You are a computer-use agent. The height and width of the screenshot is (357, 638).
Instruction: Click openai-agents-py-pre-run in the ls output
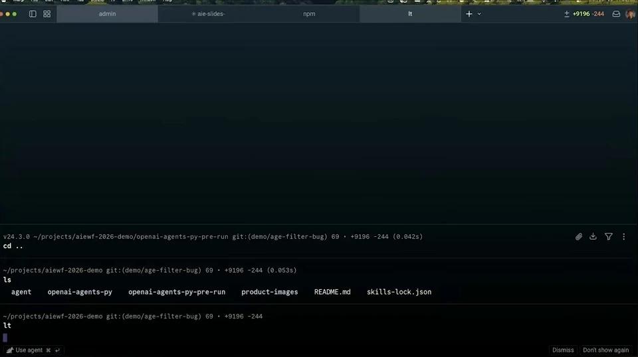pyautogui.click(x=177, y=292)
